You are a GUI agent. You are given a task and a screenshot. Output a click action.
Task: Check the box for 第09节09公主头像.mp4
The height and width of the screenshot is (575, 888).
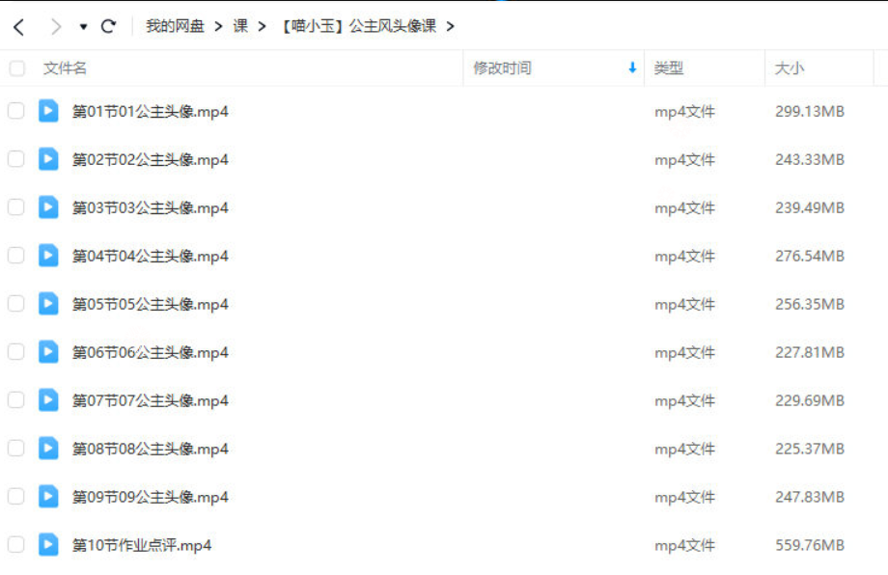click(x=15, y=496)
